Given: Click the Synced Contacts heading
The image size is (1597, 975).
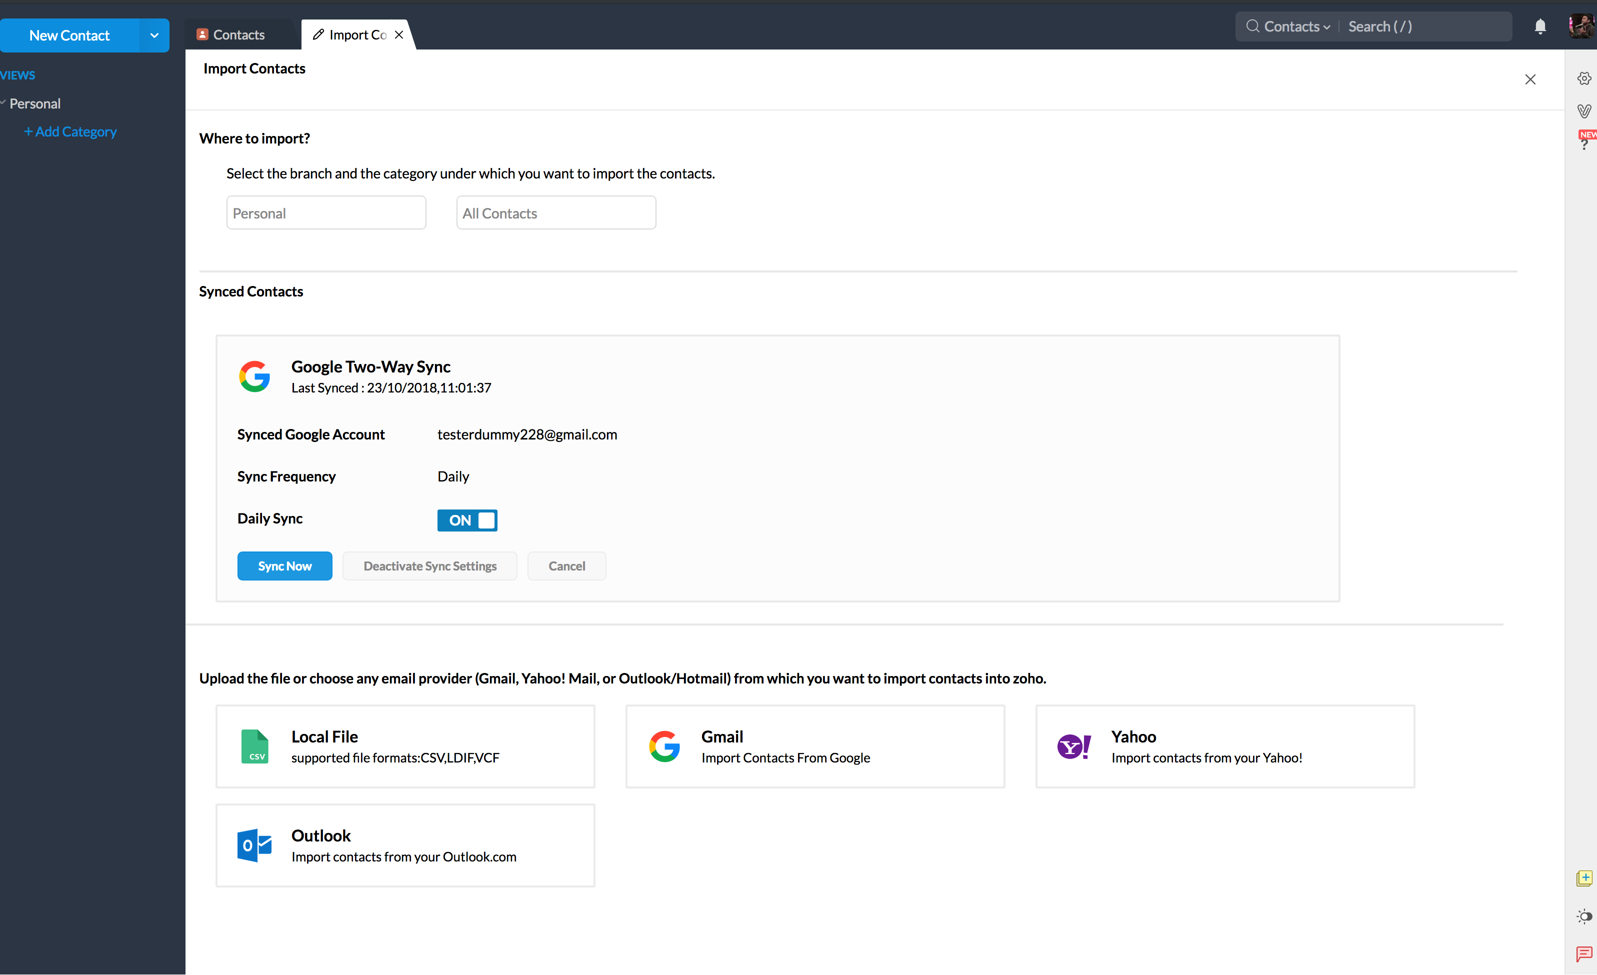Looking at the screenshot, I should coord(251,291).
